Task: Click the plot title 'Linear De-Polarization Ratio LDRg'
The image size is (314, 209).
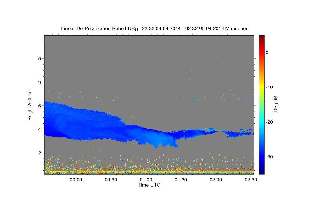Action: [x=99, y=28]
